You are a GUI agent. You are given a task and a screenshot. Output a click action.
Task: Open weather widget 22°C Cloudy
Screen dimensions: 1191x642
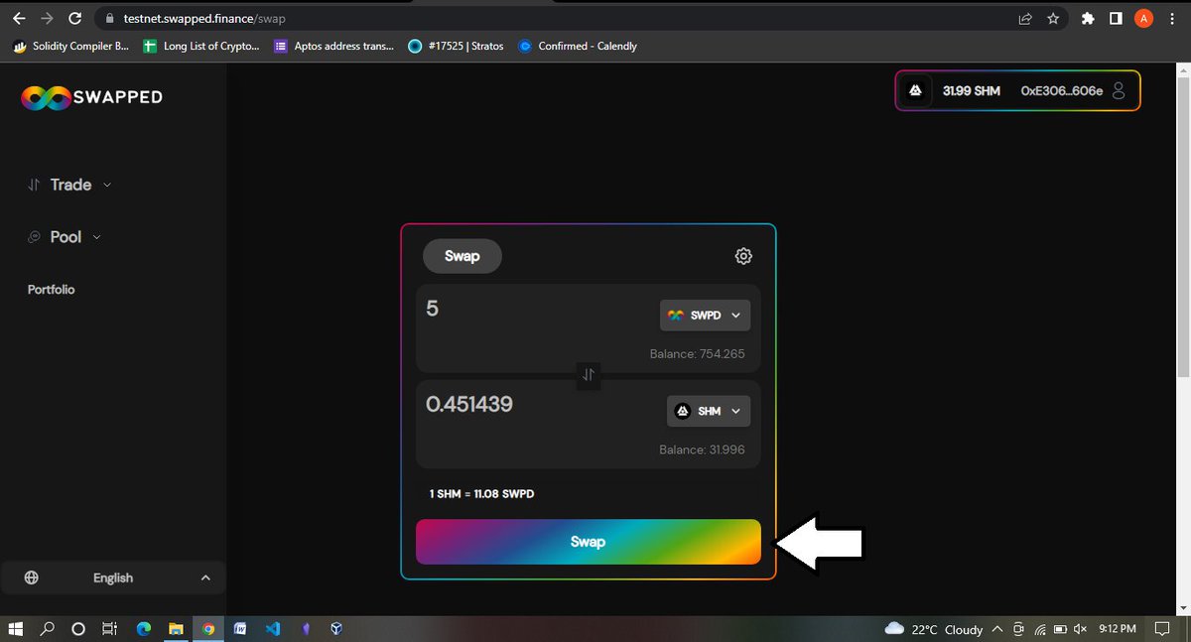coord(933,629)
